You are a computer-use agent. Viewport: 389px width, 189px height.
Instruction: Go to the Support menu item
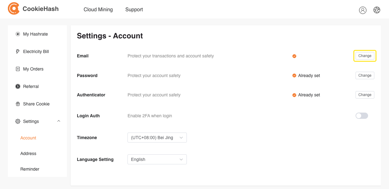[134, 10]
